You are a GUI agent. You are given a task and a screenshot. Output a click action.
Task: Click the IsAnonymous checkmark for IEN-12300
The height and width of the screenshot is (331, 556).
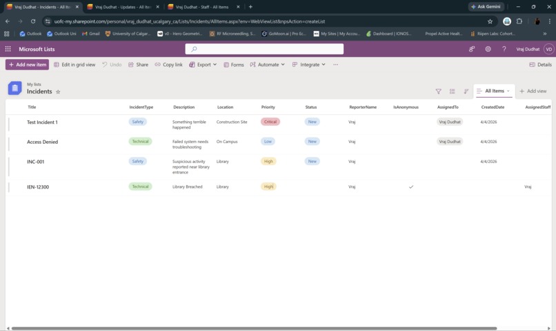[x=411, y=186]
